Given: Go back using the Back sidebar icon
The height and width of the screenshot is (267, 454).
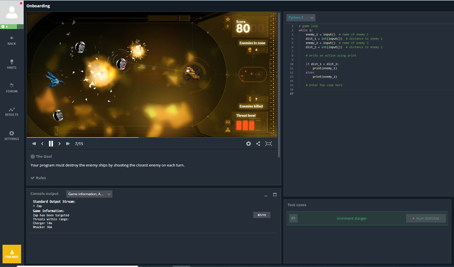Looking at the screenshot, I should click(x=11, y=40).
